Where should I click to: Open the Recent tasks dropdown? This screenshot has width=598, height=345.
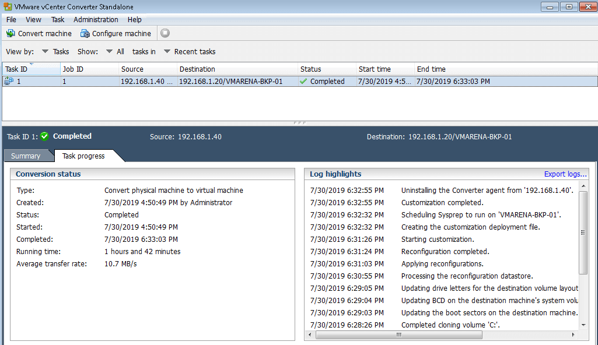pyautogui.click(x=167, y=51)
